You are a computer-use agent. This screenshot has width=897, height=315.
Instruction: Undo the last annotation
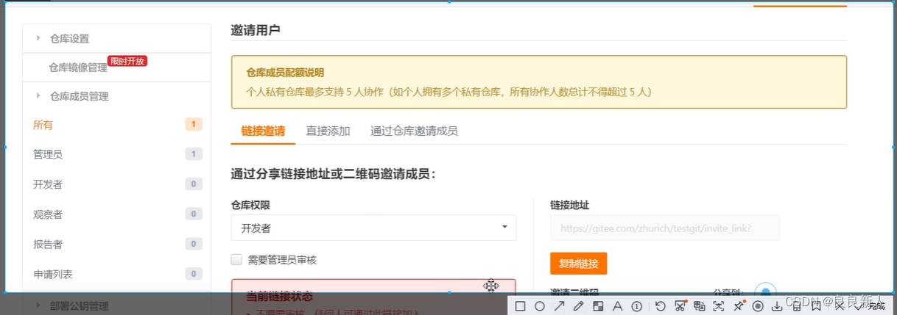click(x=661, y=306)
